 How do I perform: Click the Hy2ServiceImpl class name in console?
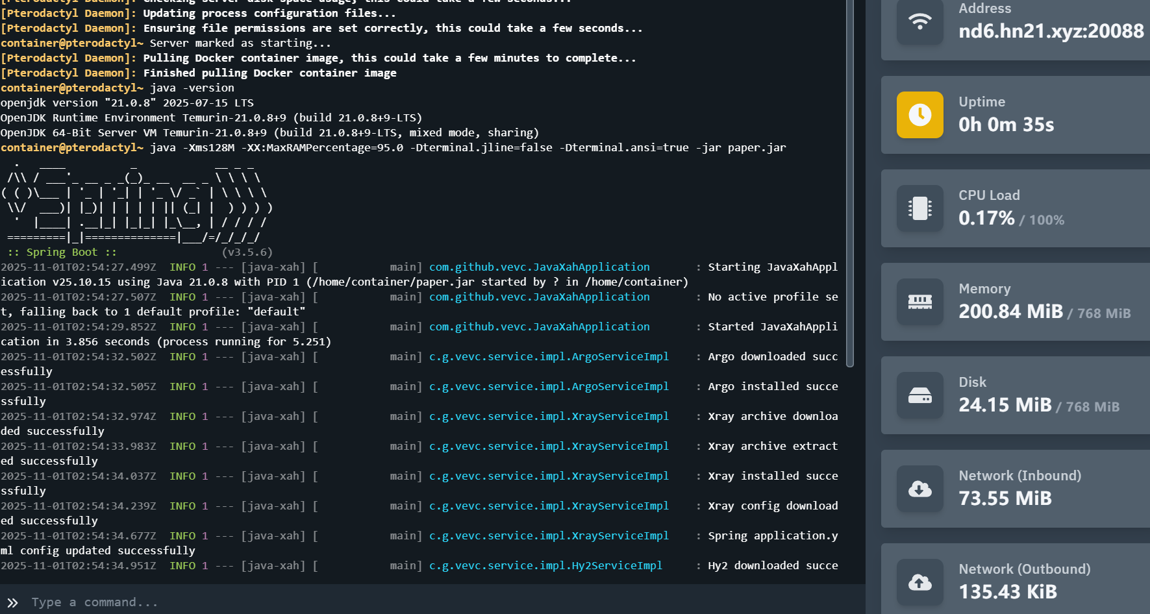pyautogui.click(x=545, y=565)
